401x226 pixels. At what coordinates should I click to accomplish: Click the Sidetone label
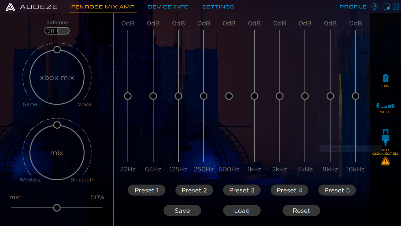[57, 23]
